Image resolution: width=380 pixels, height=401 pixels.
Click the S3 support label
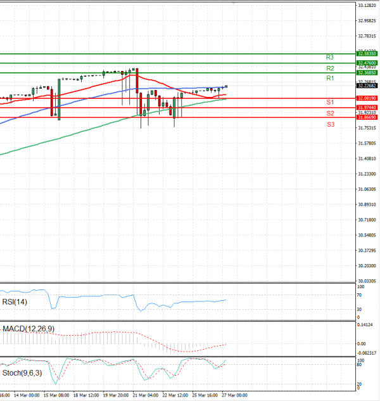(x=331, y=125)
